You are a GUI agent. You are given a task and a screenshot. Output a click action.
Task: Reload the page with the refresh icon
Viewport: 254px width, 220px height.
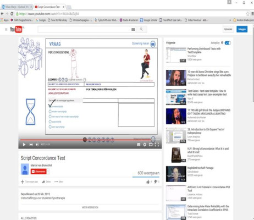click(x=12, y=14)
